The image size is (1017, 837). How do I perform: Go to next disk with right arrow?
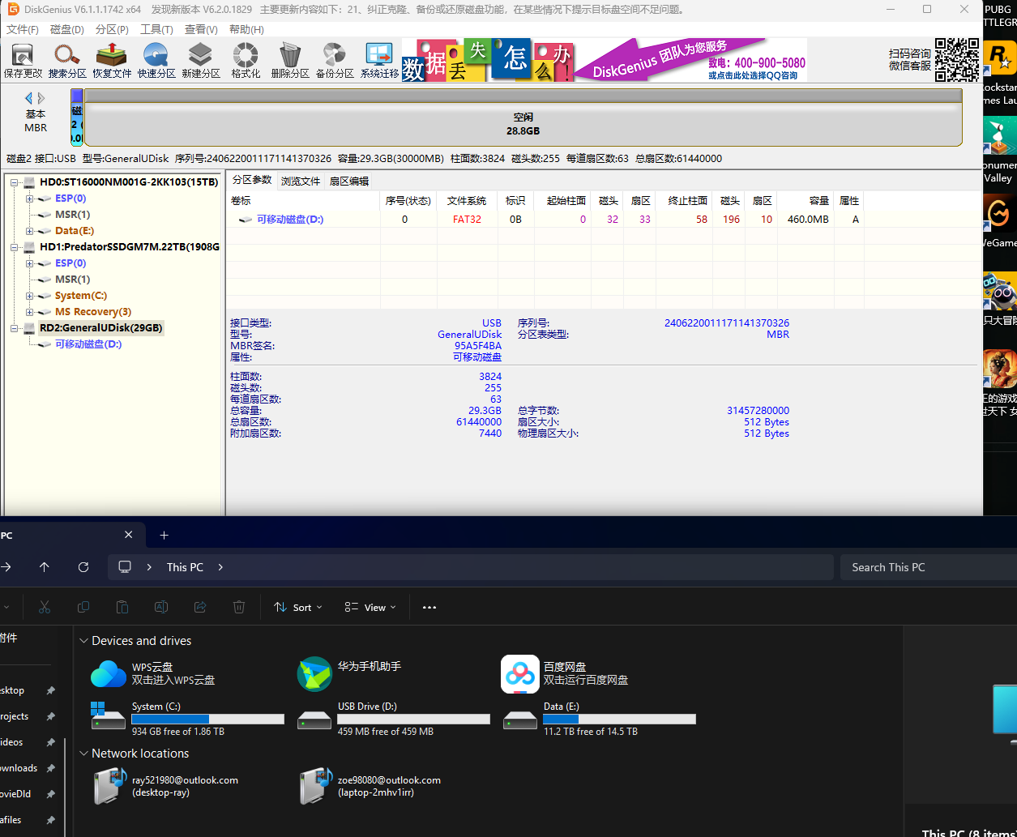click(41, 98)
